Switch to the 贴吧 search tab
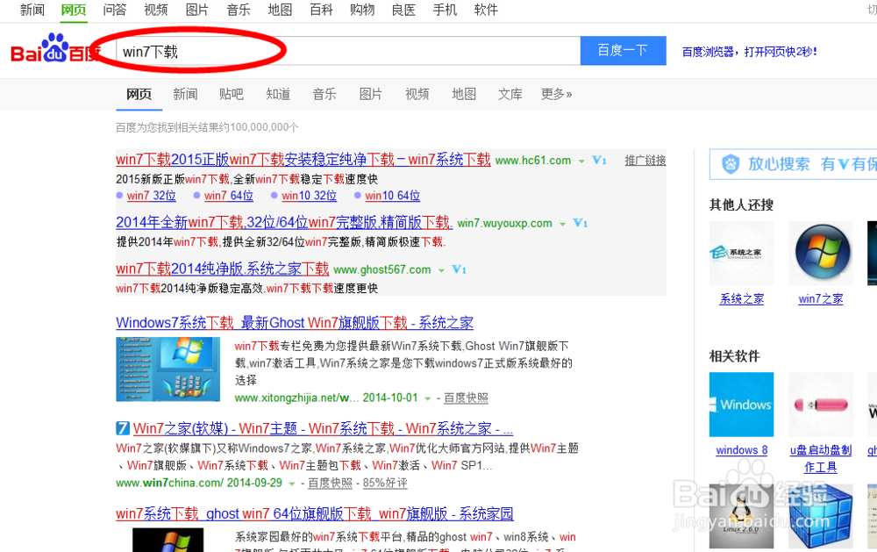The image size is (877, 552). pos(232,94)
